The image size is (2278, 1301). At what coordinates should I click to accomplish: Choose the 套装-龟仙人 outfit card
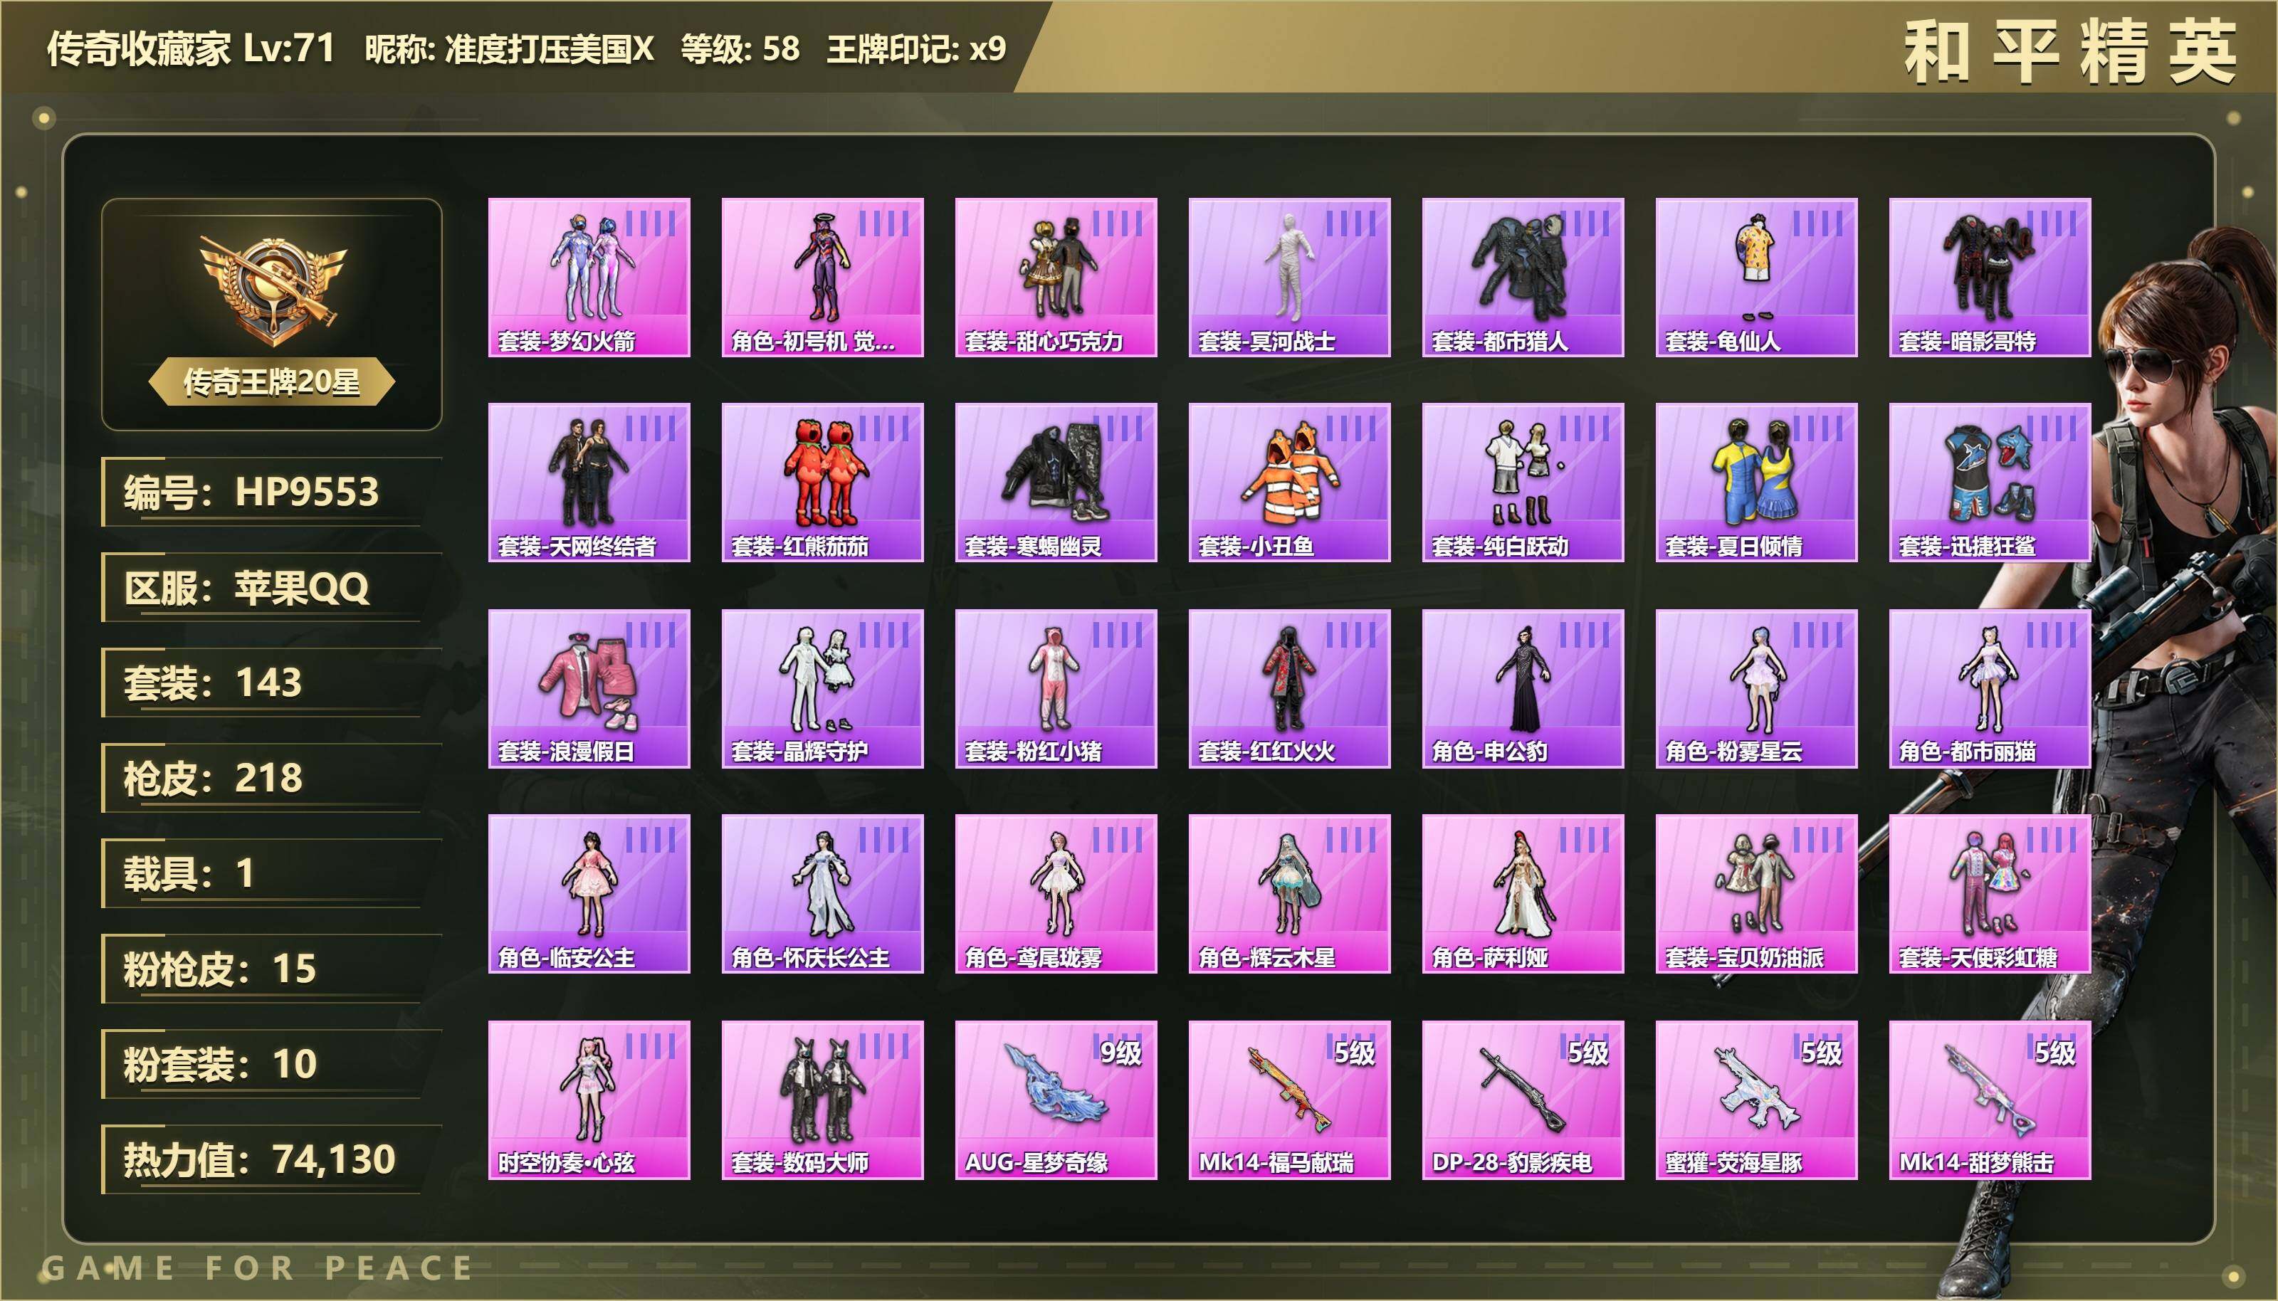tap(1756, 277)
